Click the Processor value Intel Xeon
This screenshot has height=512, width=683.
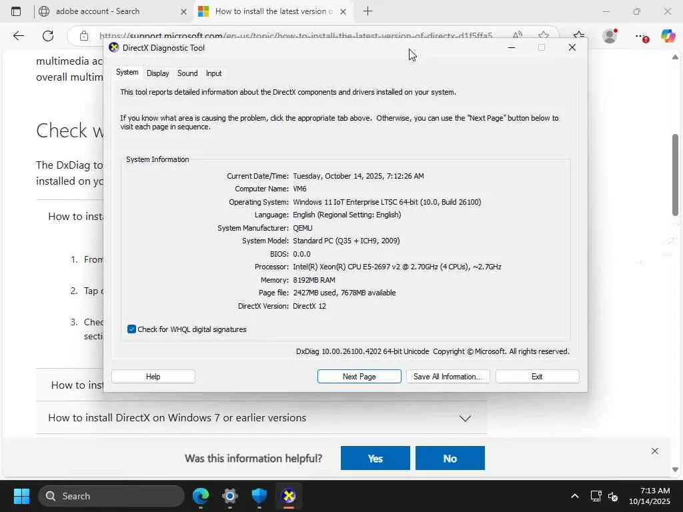(397, 267)
